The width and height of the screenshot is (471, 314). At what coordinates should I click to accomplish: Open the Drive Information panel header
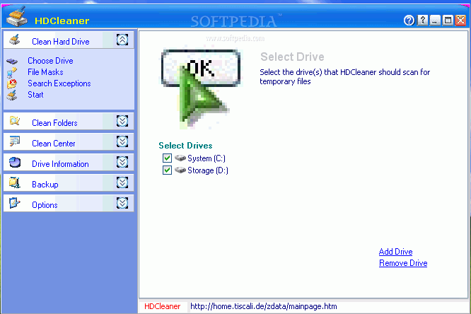69,162
